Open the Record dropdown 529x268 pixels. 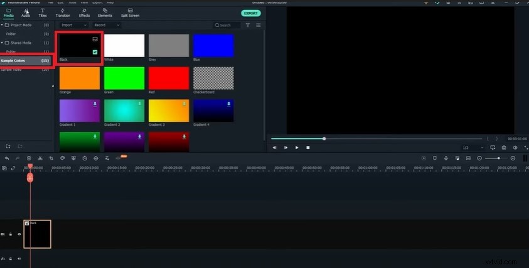click(107, 25)
